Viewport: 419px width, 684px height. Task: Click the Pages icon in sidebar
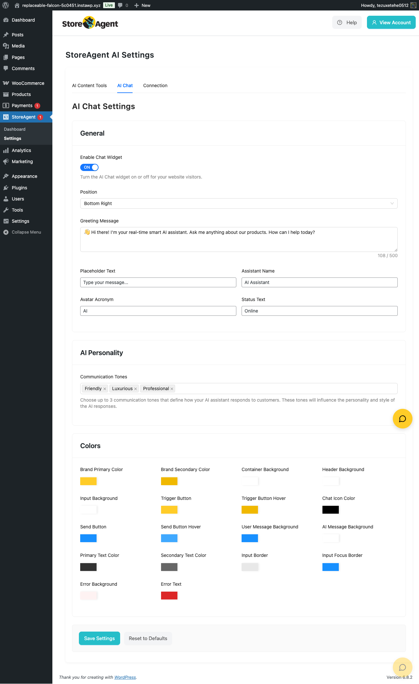pyautogui.click(x=6, y=57)
